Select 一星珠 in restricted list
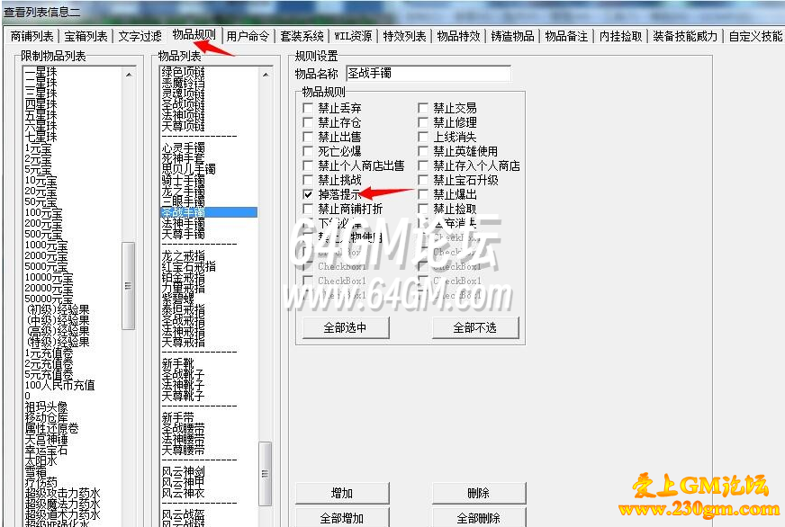 [41, 72]
